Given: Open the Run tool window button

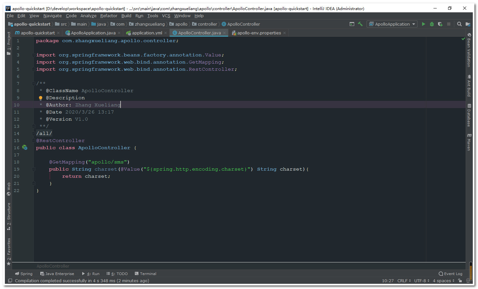Looking at the screenshot, I should [91, 274].
